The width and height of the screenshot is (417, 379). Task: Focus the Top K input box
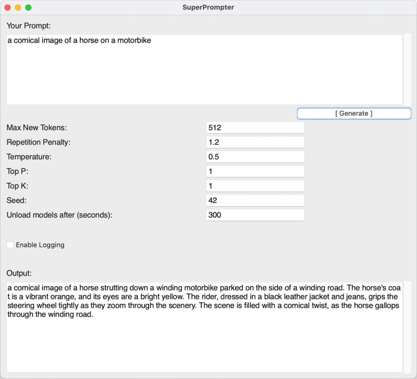[255, 186]
